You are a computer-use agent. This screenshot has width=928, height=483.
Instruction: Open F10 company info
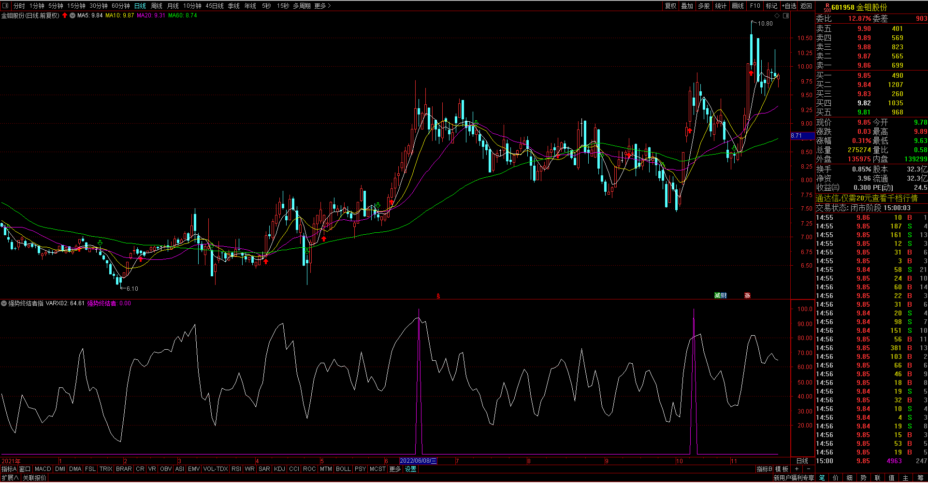(x=755, y=6)
